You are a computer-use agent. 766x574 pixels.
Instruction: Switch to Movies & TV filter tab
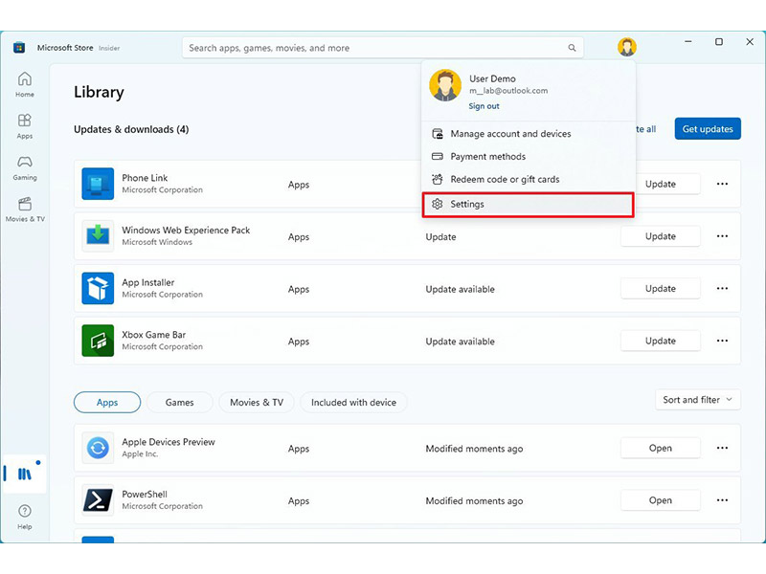[x=257, y=403]
